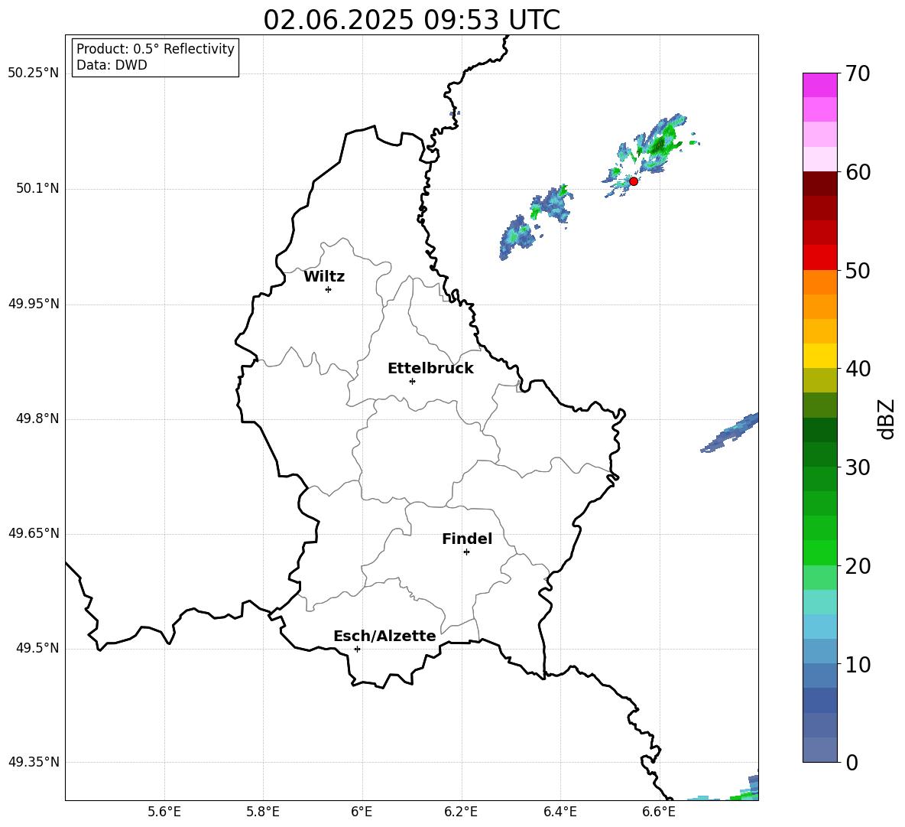Click the 20 value on the colorbar
The image size is (905, 827).
[x=858, y=566]
